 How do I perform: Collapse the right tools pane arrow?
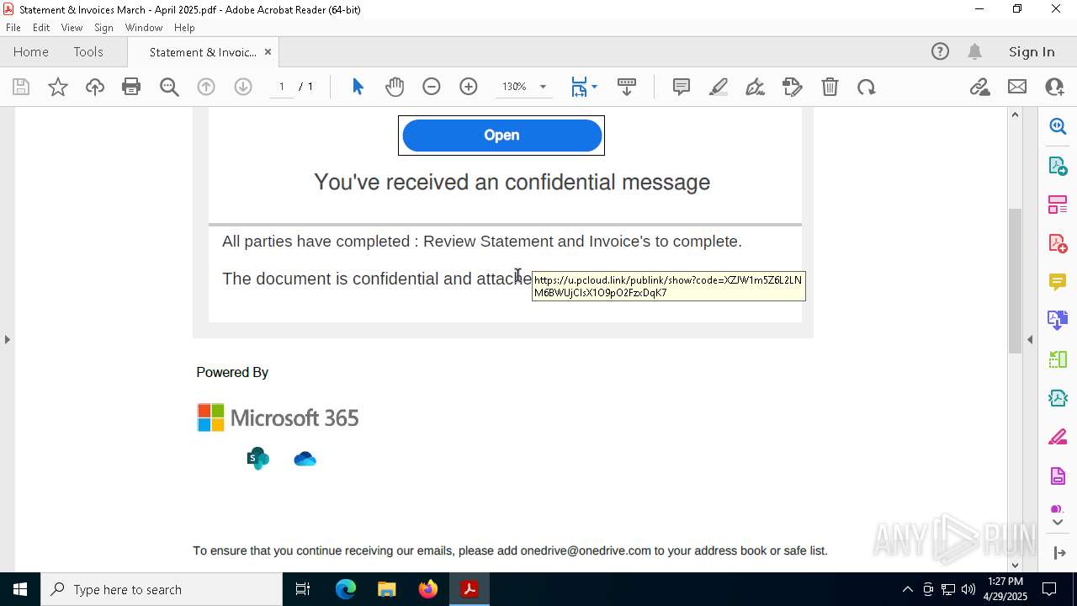(x=1030, y=340)
